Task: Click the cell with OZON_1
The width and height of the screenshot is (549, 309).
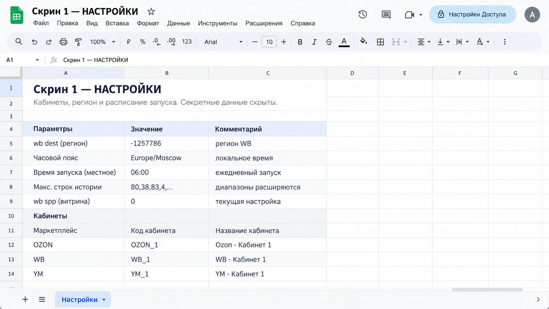Action: coord(166,245)
